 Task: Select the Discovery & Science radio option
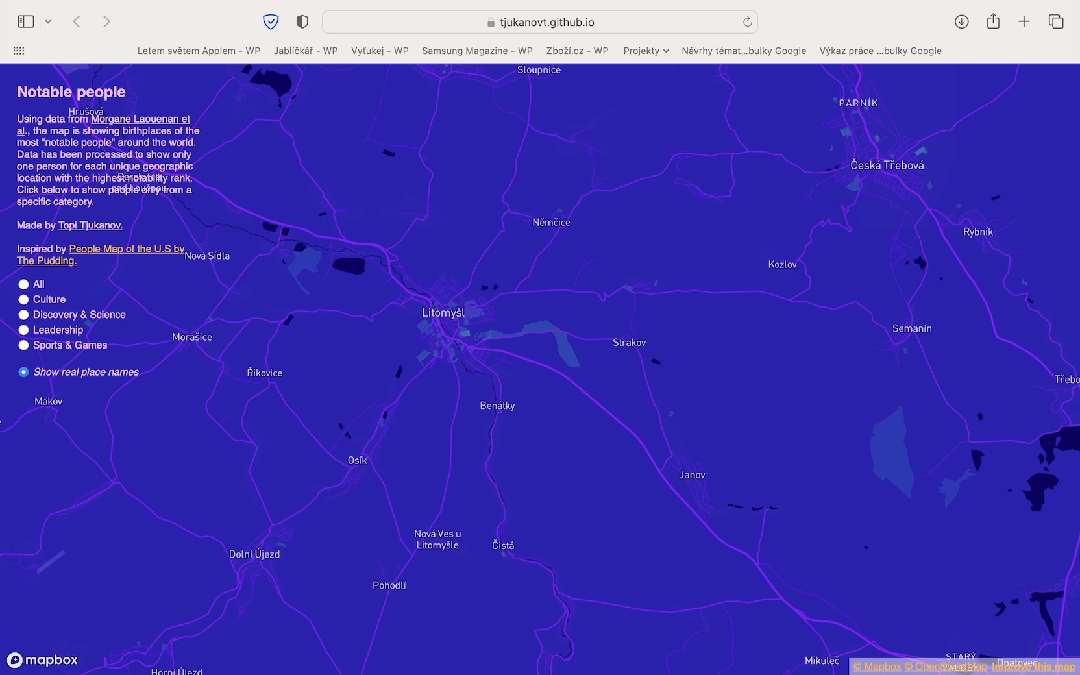click(23, 315)
